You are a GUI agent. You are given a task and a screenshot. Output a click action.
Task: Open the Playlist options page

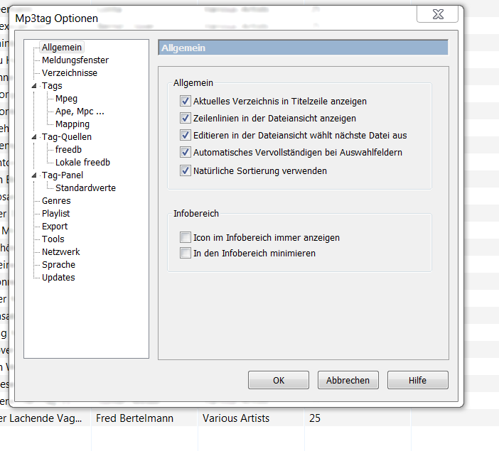55,213
